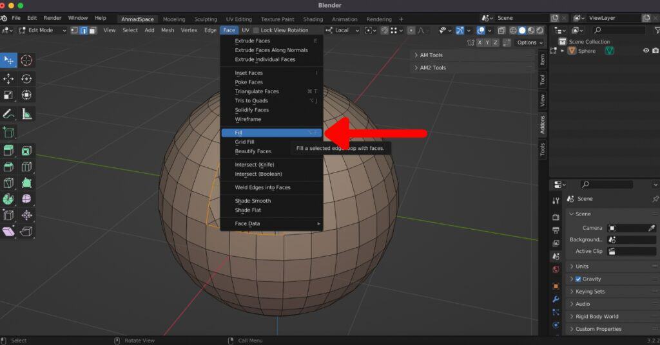Open the Modifiers wrench tab
Image resolution: width=660 pixels, height=345 pixels.
(x=556, y=299)
